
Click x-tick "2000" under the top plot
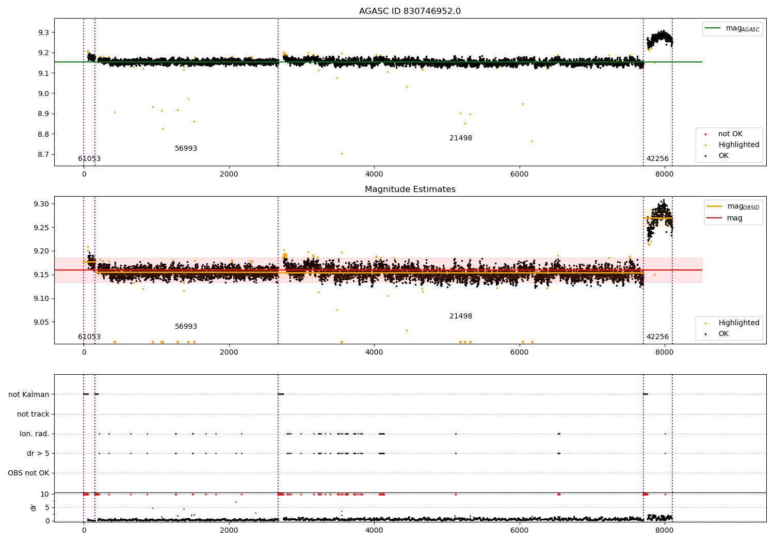229,174
